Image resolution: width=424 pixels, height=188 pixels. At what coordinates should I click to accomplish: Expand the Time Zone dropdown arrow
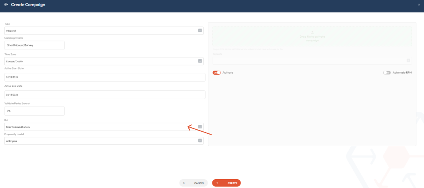click(x=200, y=61)
